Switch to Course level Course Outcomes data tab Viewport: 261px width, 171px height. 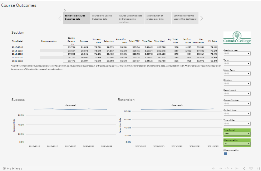point(103,18)
